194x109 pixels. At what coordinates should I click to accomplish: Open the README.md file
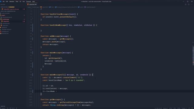tap(5, 33)
